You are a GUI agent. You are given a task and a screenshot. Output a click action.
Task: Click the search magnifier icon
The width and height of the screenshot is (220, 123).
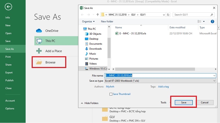212,15
